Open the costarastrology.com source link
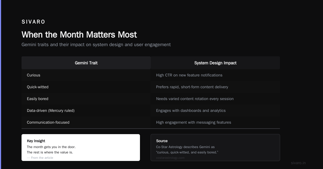 tap(170, 158)
